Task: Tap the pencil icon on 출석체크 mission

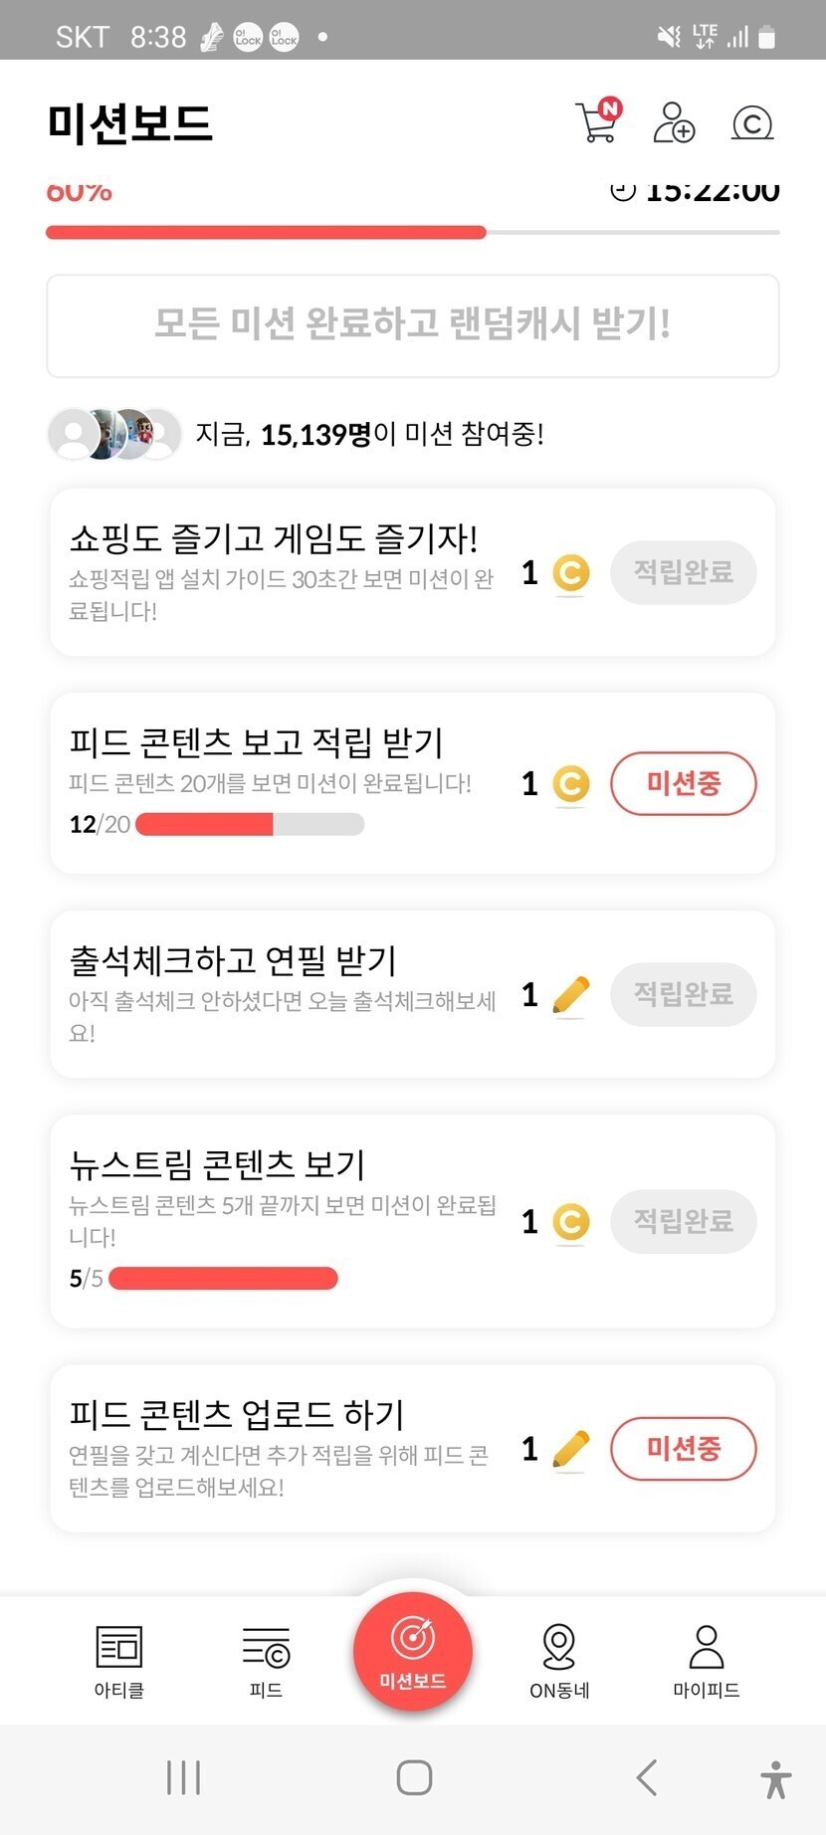Action: pyautogui.click(x=570, y=995)
